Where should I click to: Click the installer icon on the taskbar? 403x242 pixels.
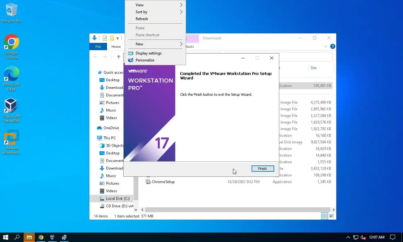click(64, 237)
